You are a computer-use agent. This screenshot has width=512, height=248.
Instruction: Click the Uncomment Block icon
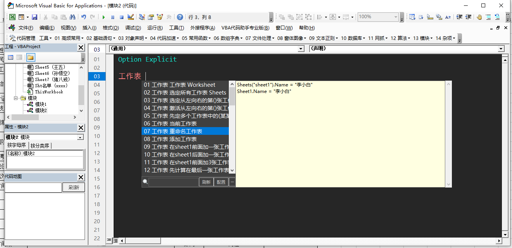tap(497, 17)
